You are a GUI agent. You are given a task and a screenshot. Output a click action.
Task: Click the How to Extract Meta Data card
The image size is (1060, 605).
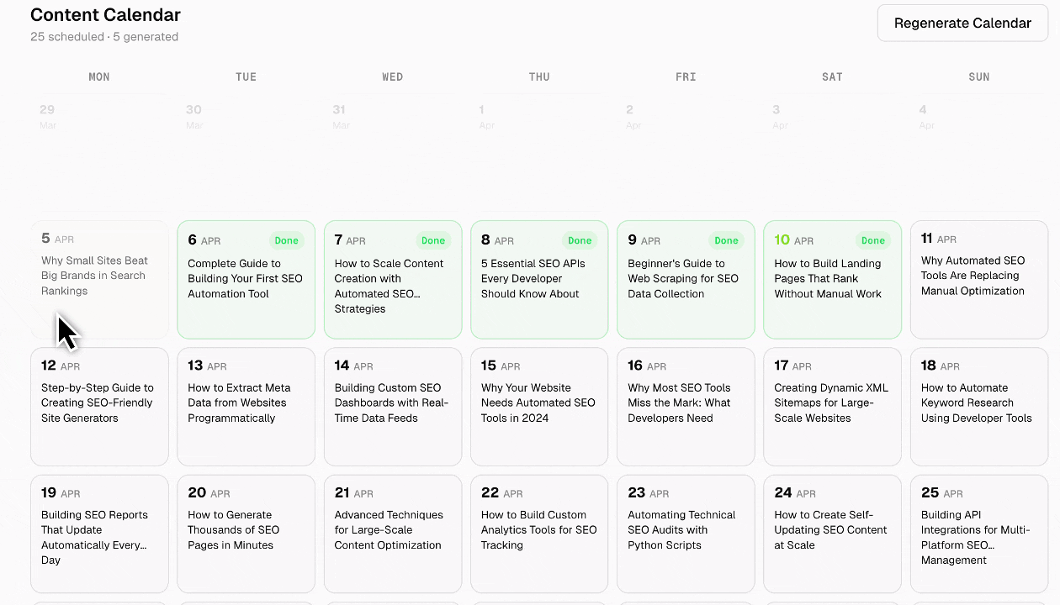point(246,404)
